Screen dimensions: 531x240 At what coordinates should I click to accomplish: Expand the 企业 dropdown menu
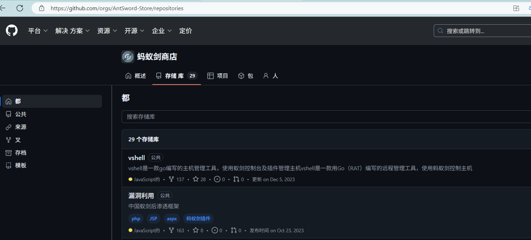pos(162,31)
